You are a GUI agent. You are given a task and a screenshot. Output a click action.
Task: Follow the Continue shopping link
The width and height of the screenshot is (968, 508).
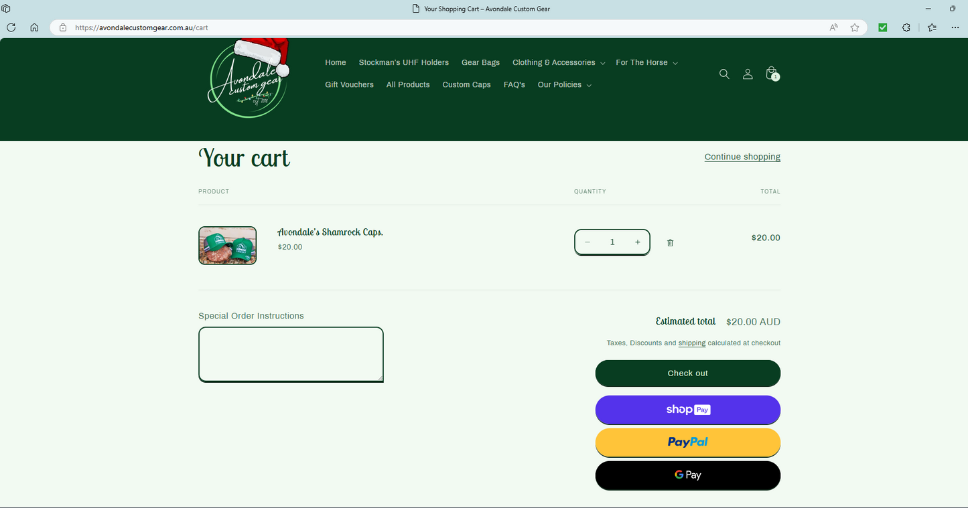742,157
